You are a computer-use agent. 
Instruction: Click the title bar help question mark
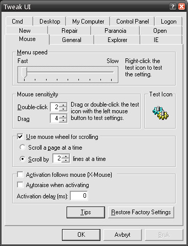click(173, 7)
